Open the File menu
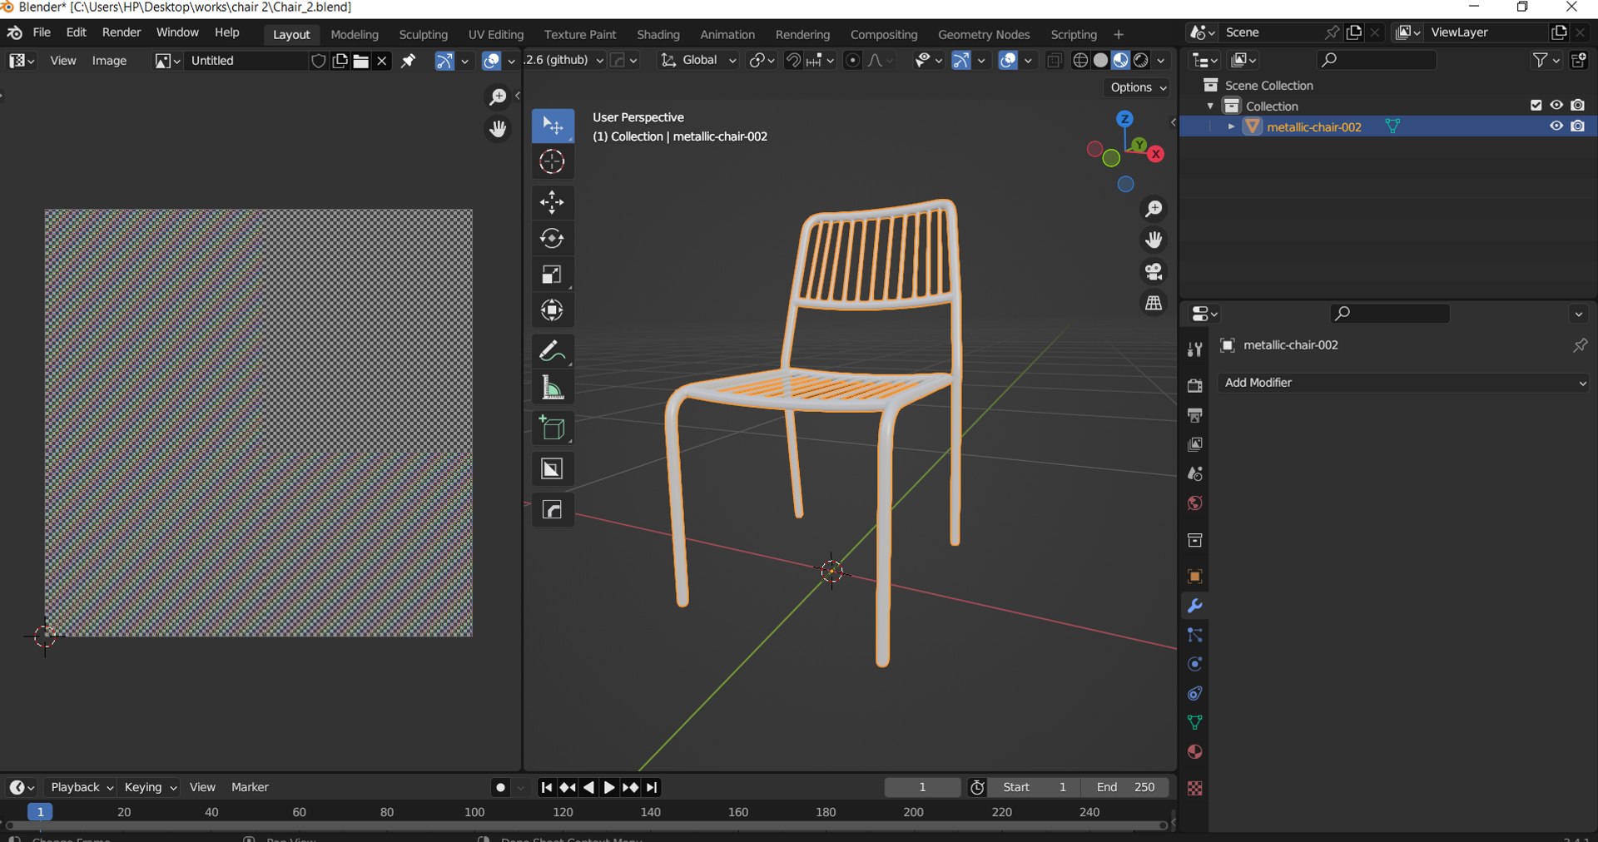The height and width of the screenshot is (842, 1598). [42, 32]
